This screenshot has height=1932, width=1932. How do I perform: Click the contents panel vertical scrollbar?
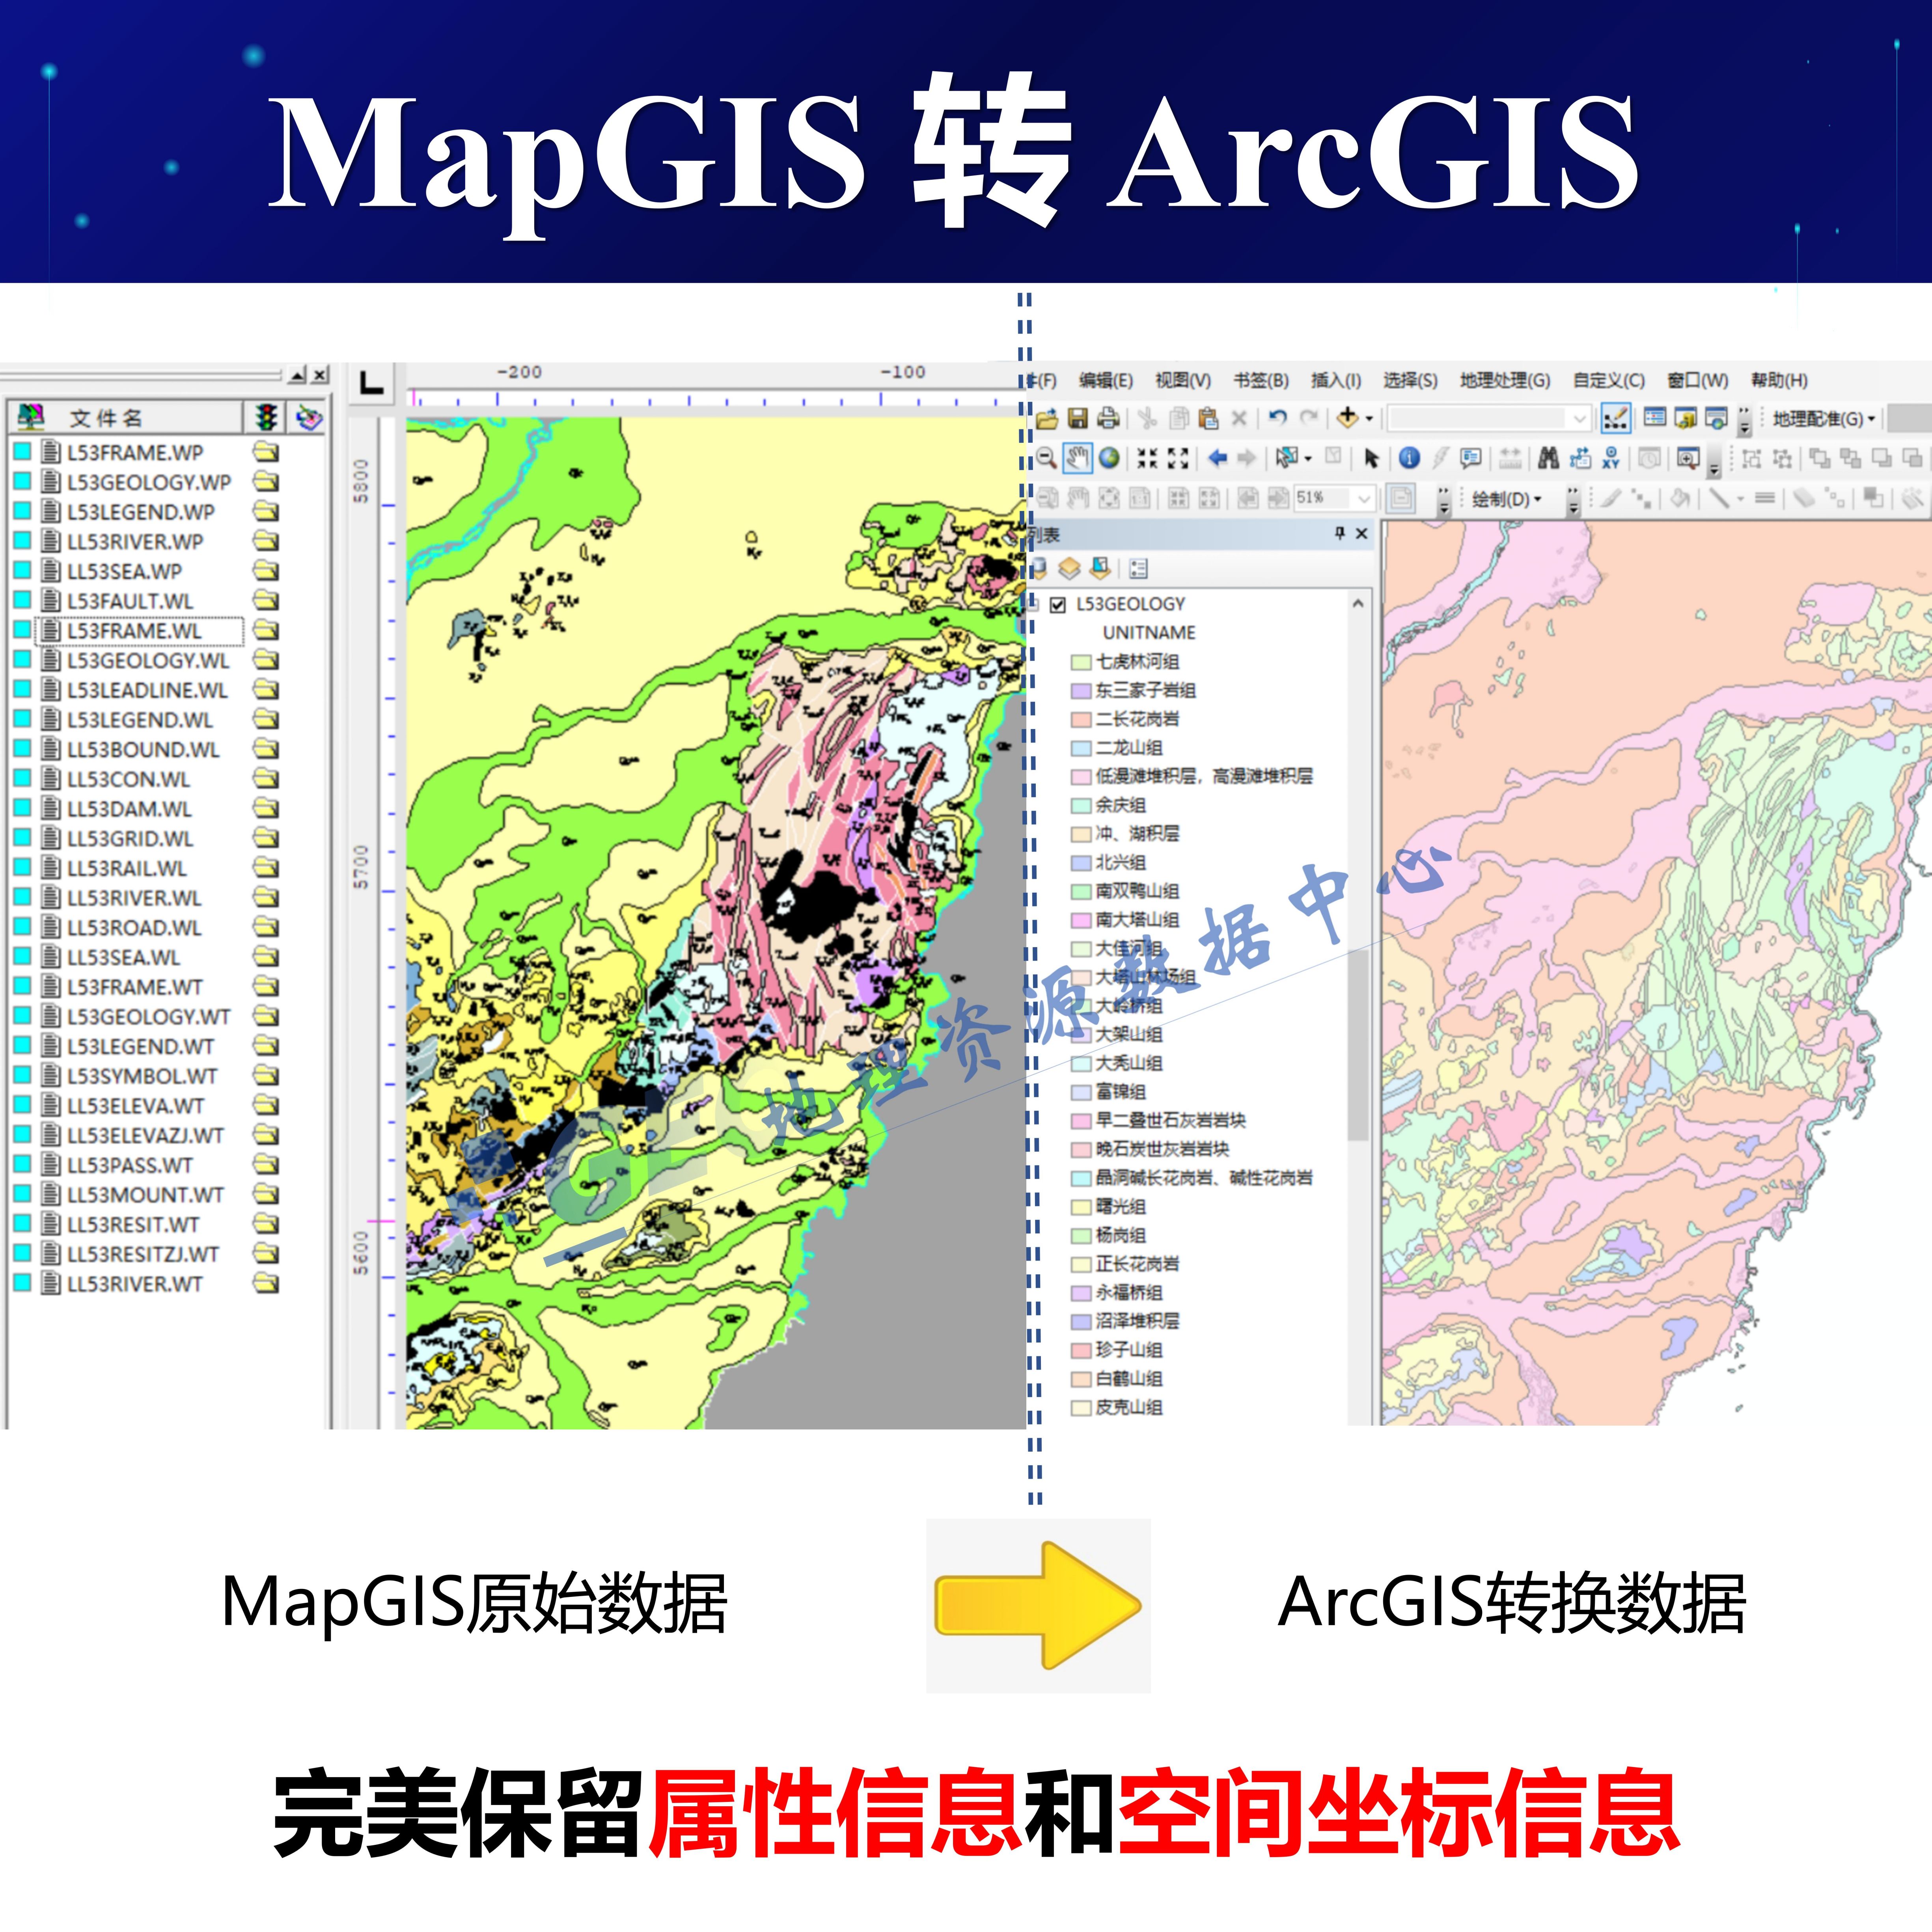(1358, 1045)
